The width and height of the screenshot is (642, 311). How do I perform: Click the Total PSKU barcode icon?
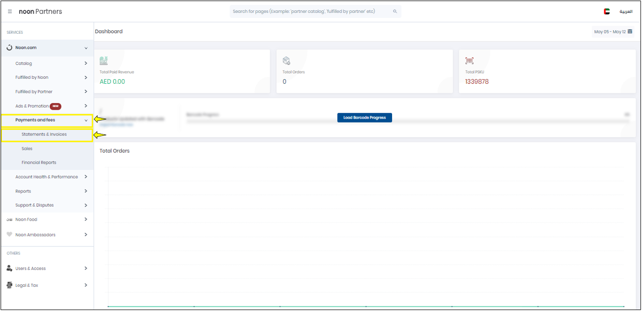tap(469, 61)
